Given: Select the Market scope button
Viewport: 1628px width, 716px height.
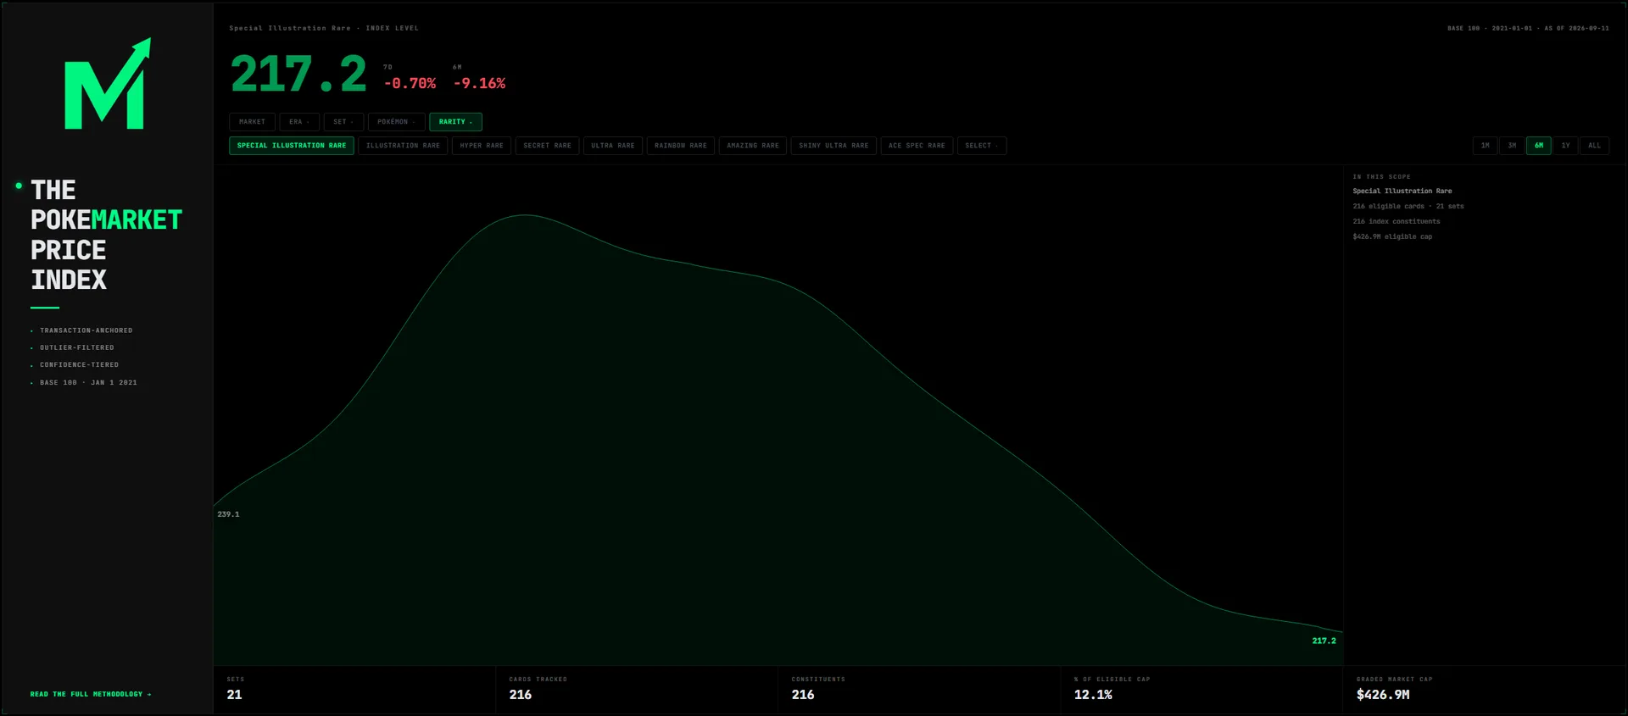Looking at the screenshot, I should [x=252, y=122].
